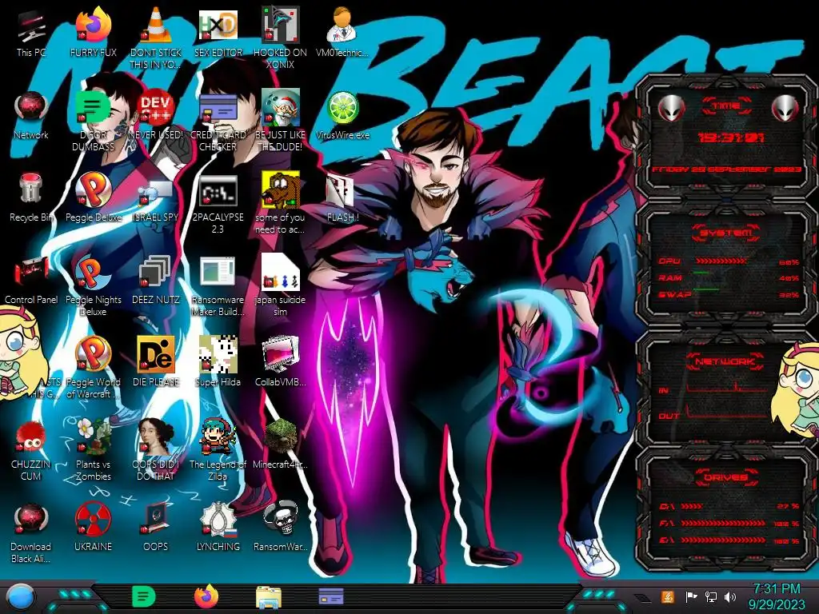819x614 pixels.
Task: Select the CREDIT CARD CHECKER icon
Action: (218, 107)
